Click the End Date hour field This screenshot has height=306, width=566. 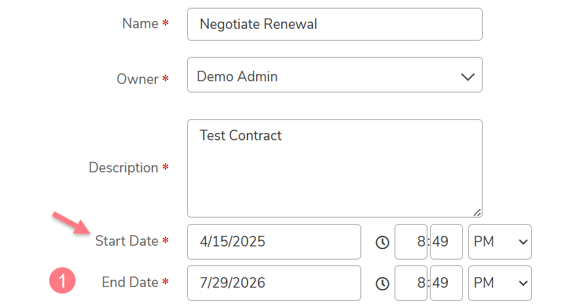(411, 283)
